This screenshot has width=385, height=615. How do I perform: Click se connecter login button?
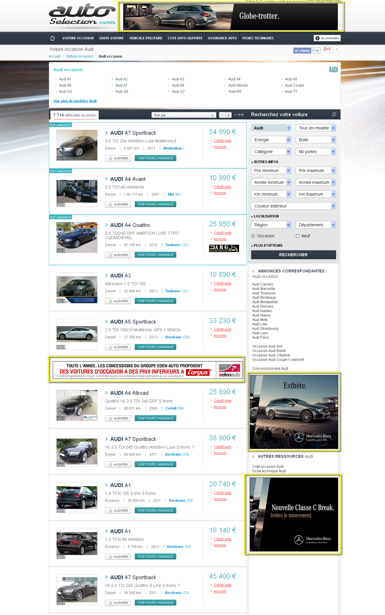click(327, 38)
